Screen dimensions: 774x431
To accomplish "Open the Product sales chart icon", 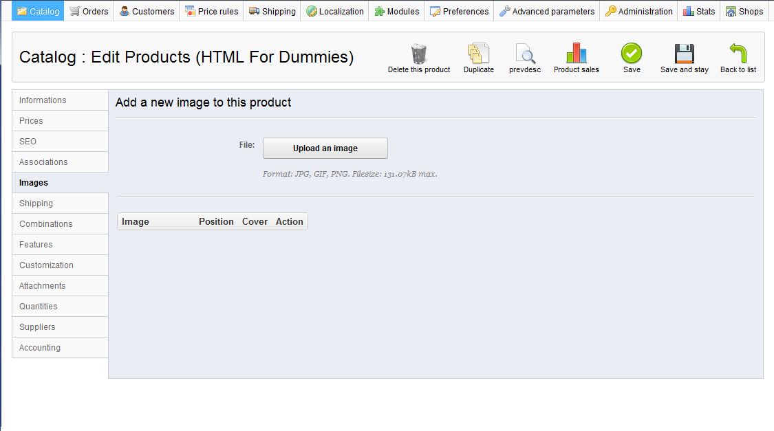I will [576, 54].
